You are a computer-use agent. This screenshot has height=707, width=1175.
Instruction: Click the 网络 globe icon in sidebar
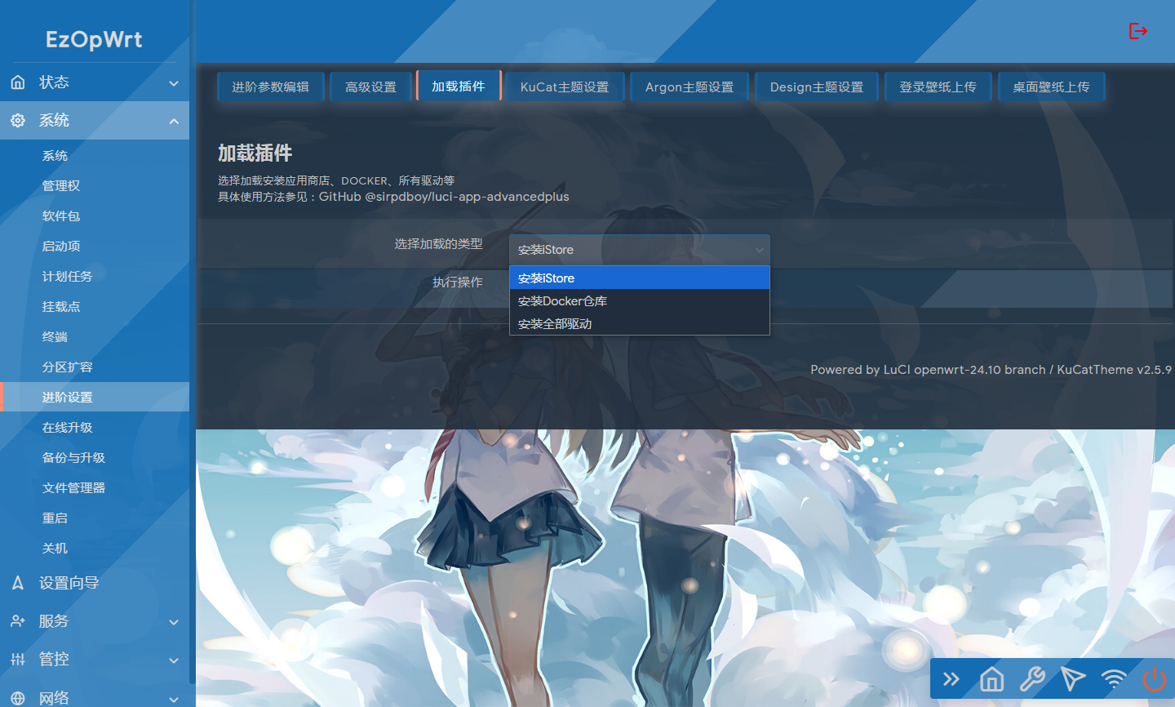[18, 698]
